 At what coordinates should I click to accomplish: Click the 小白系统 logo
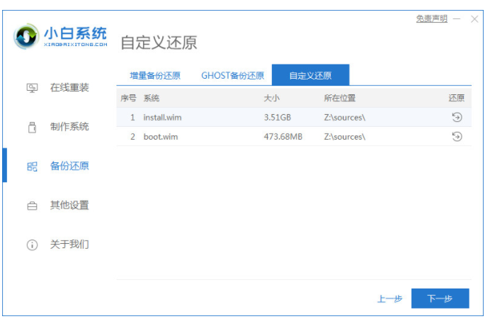61,36
